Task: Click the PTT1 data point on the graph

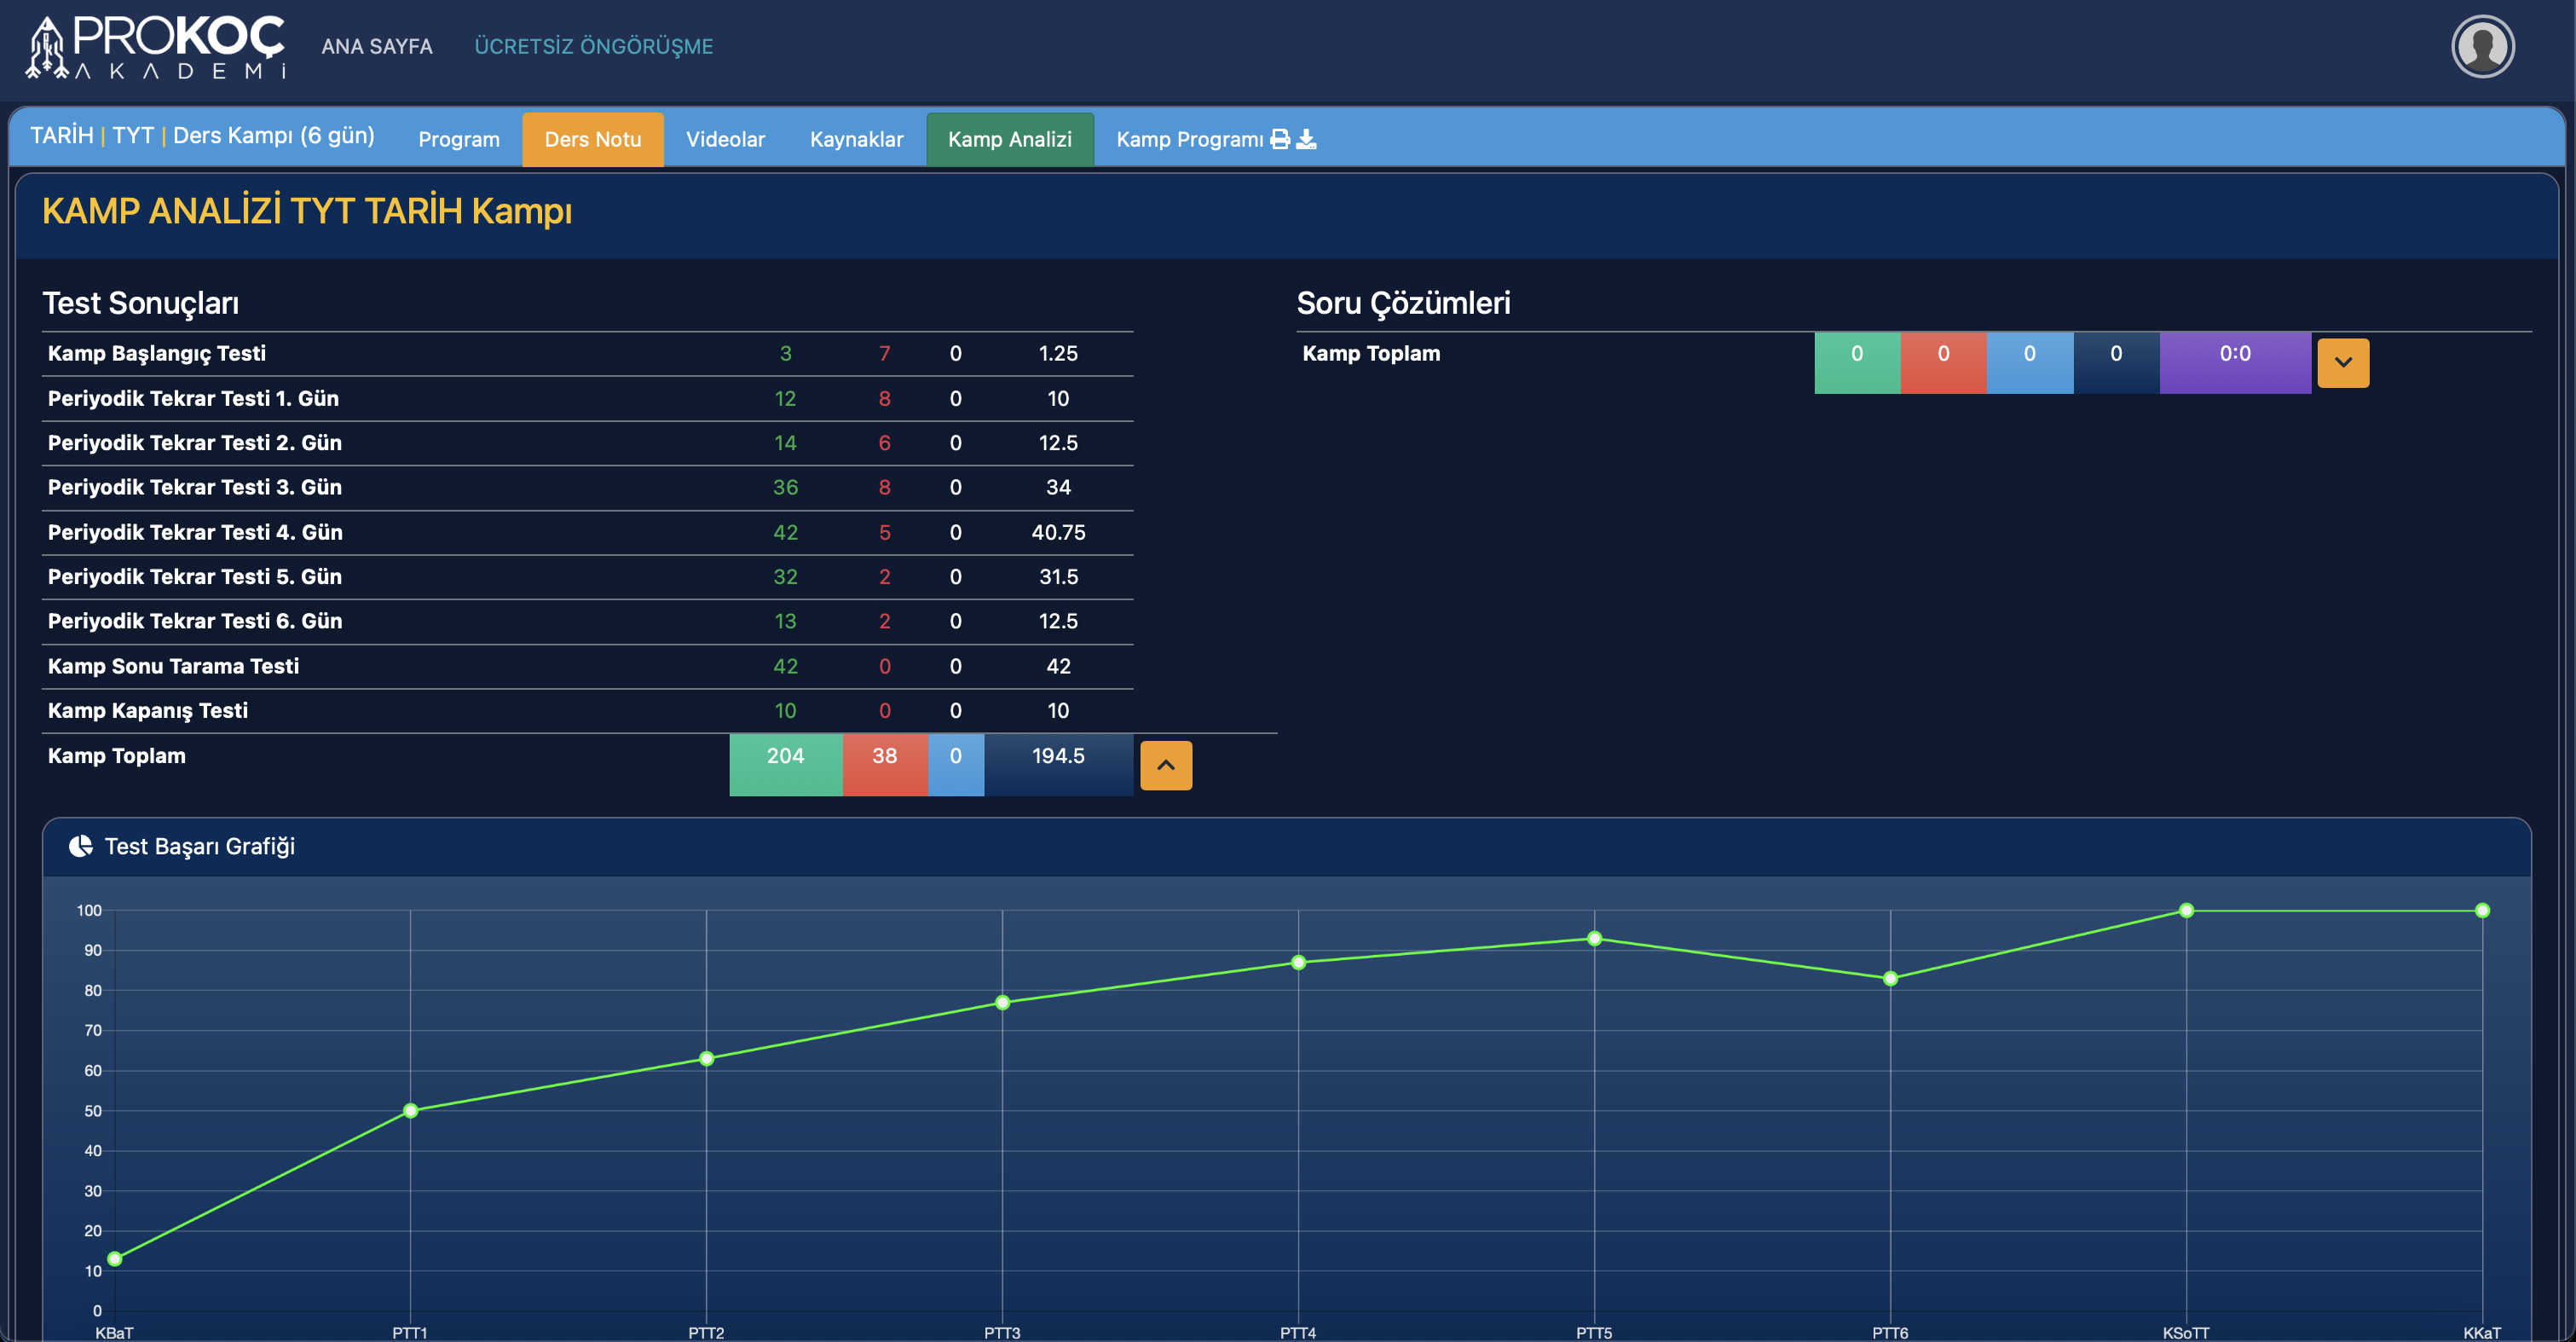Action: click(410, 1110)
